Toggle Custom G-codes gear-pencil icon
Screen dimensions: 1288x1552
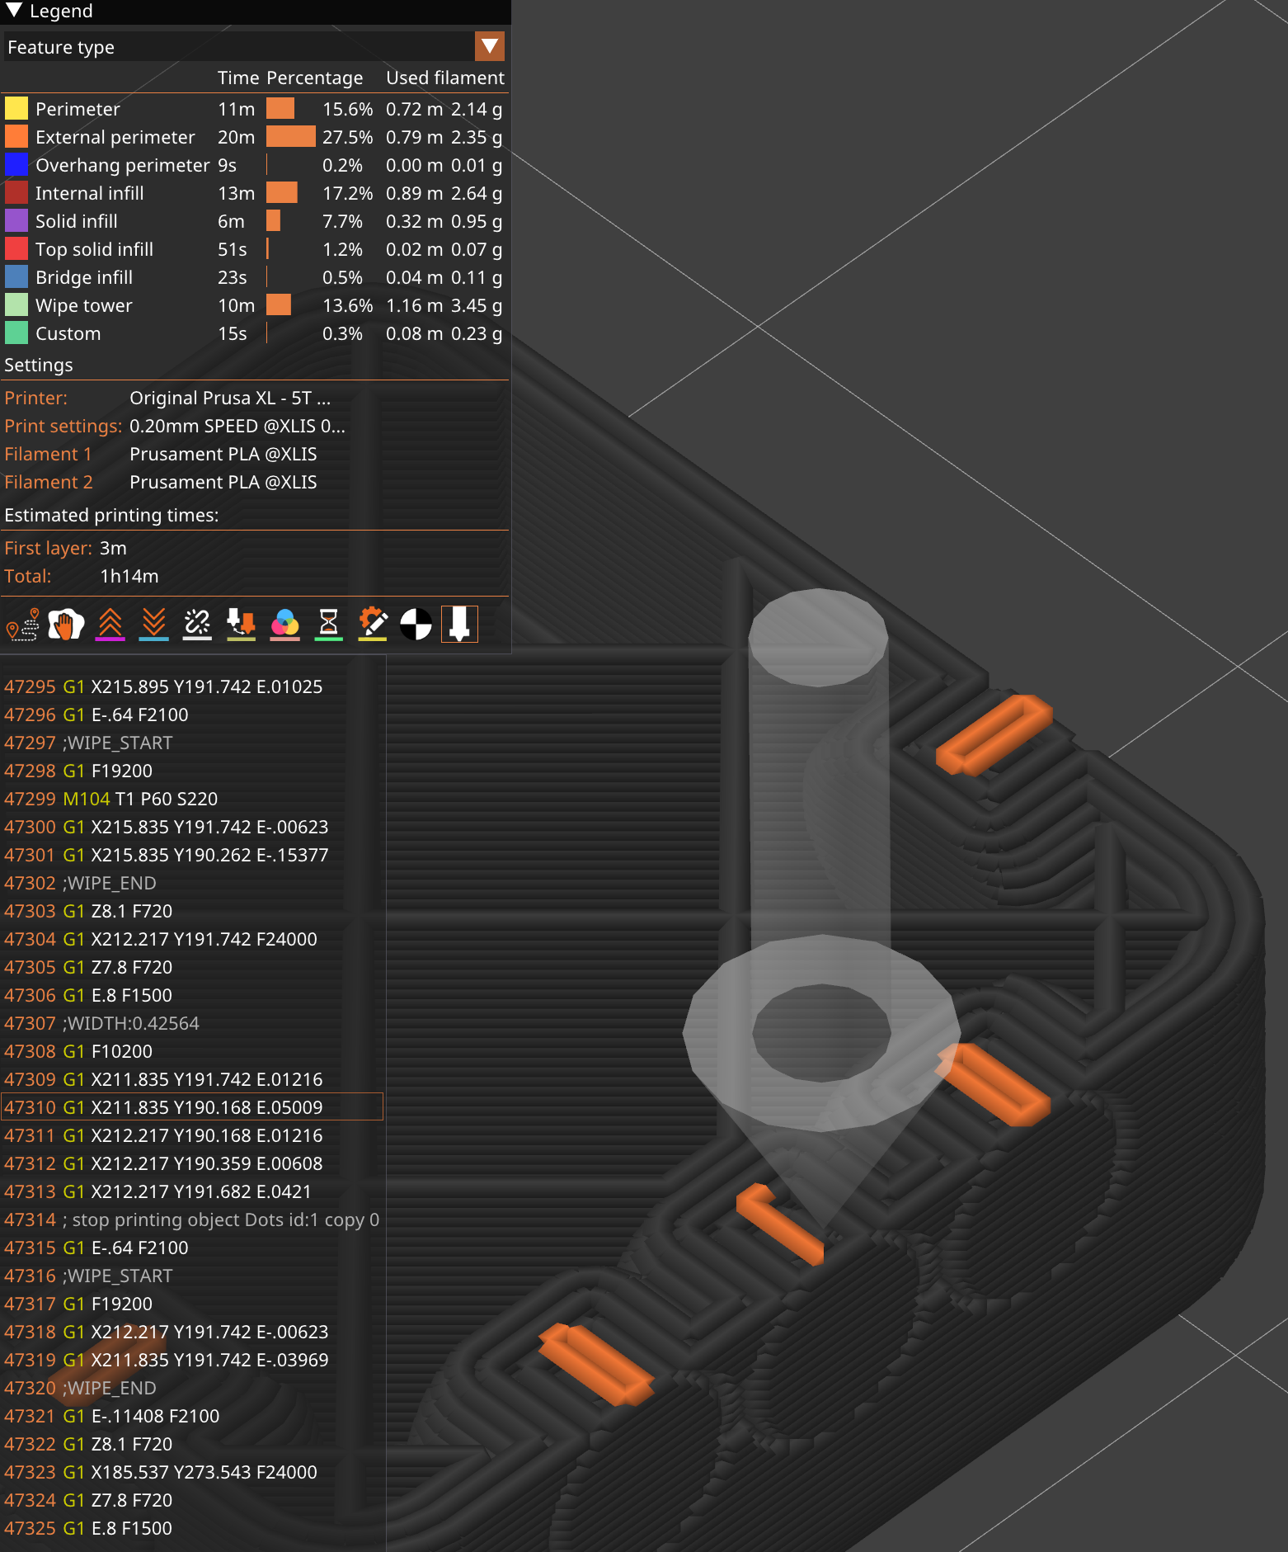pyautogui.click(x=372, y=625)
